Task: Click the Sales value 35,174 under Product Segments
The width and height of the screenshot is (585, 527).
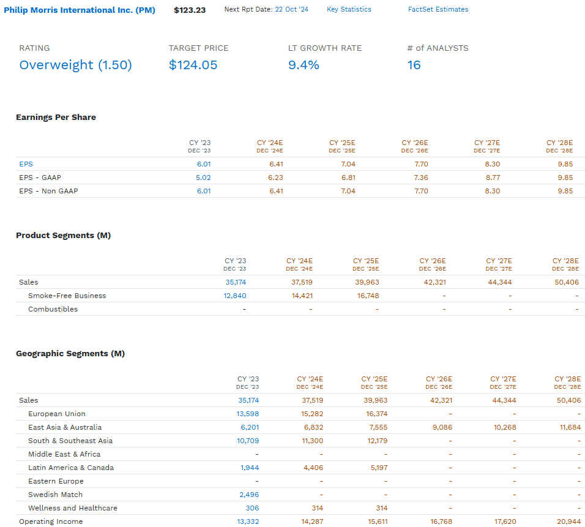Action: click(236, 282)
